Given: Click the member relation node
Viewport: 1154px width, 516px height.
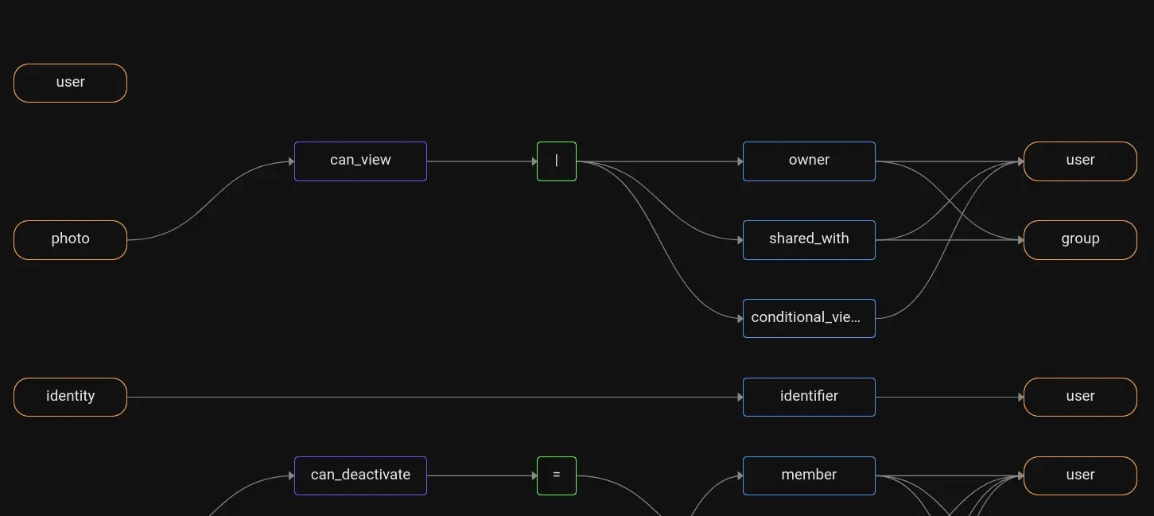Looking at the screenshot, I should (809, 475).
